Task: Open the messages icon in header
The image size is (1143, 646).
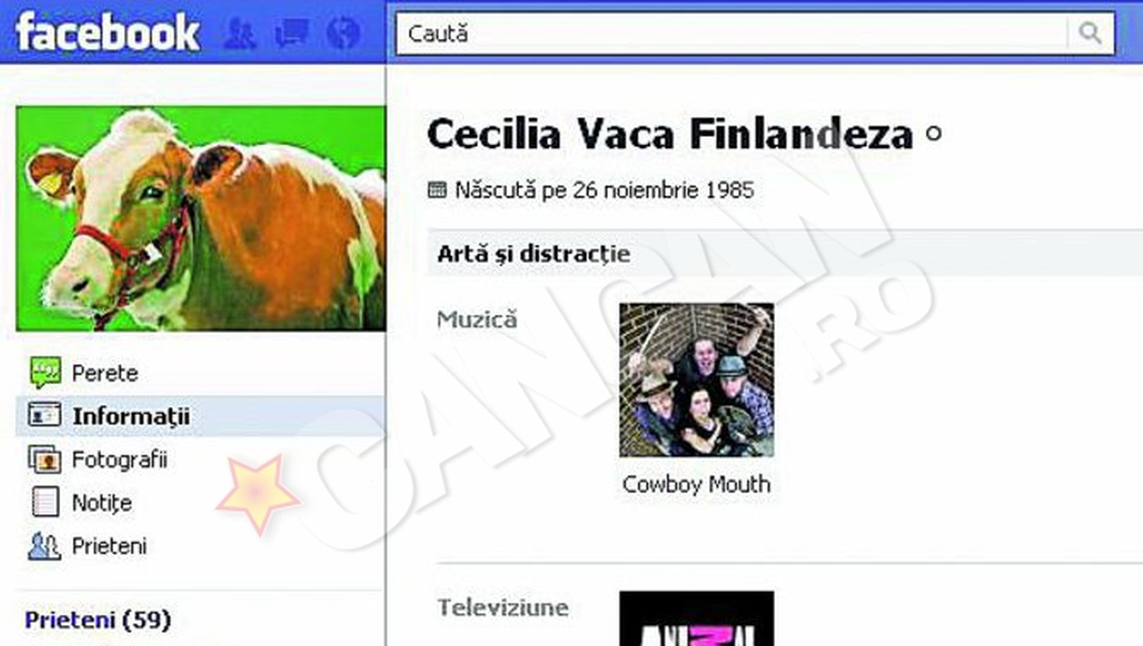Action: click(x=292, y=34)
